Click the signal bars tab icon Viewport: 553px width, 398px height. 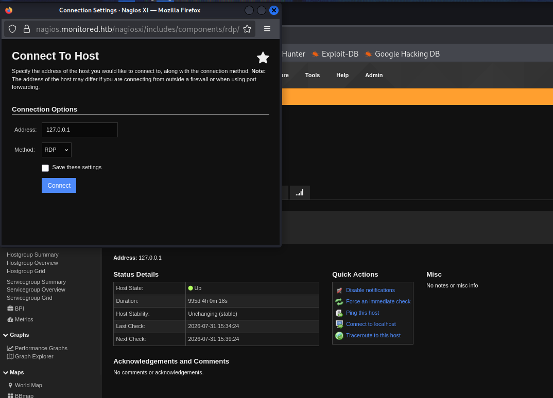click(x=300, y=193)
